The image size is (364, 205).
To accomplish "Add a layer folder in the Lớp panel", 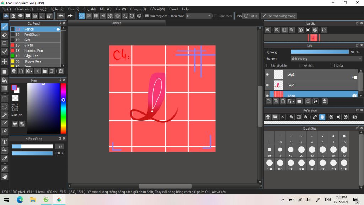I will coord(299,101).
